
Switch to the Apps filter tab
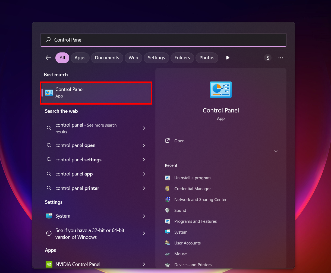tap(80, 58)
